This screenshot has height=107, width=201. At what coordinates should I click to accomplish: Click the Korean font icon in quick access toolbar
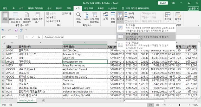pyautogui.click(x=21, y=30)
